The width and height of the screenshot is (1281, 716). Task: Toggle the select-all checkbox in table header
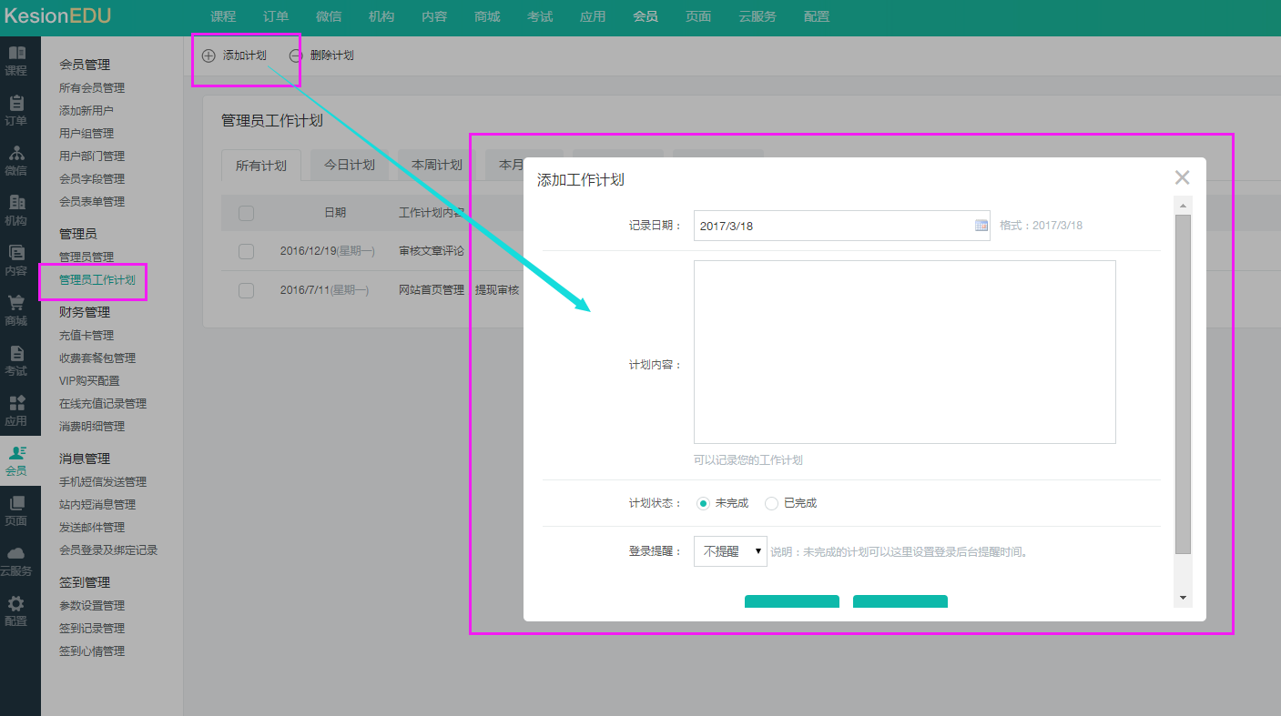pos(246,213)
